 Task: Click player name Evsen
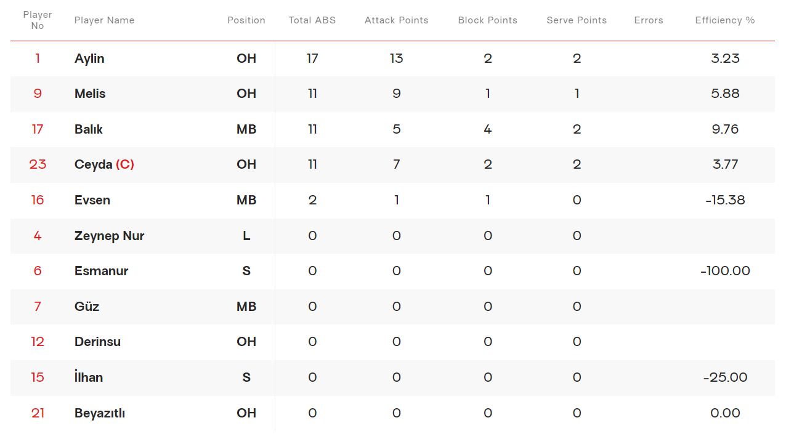click(92, 200)
